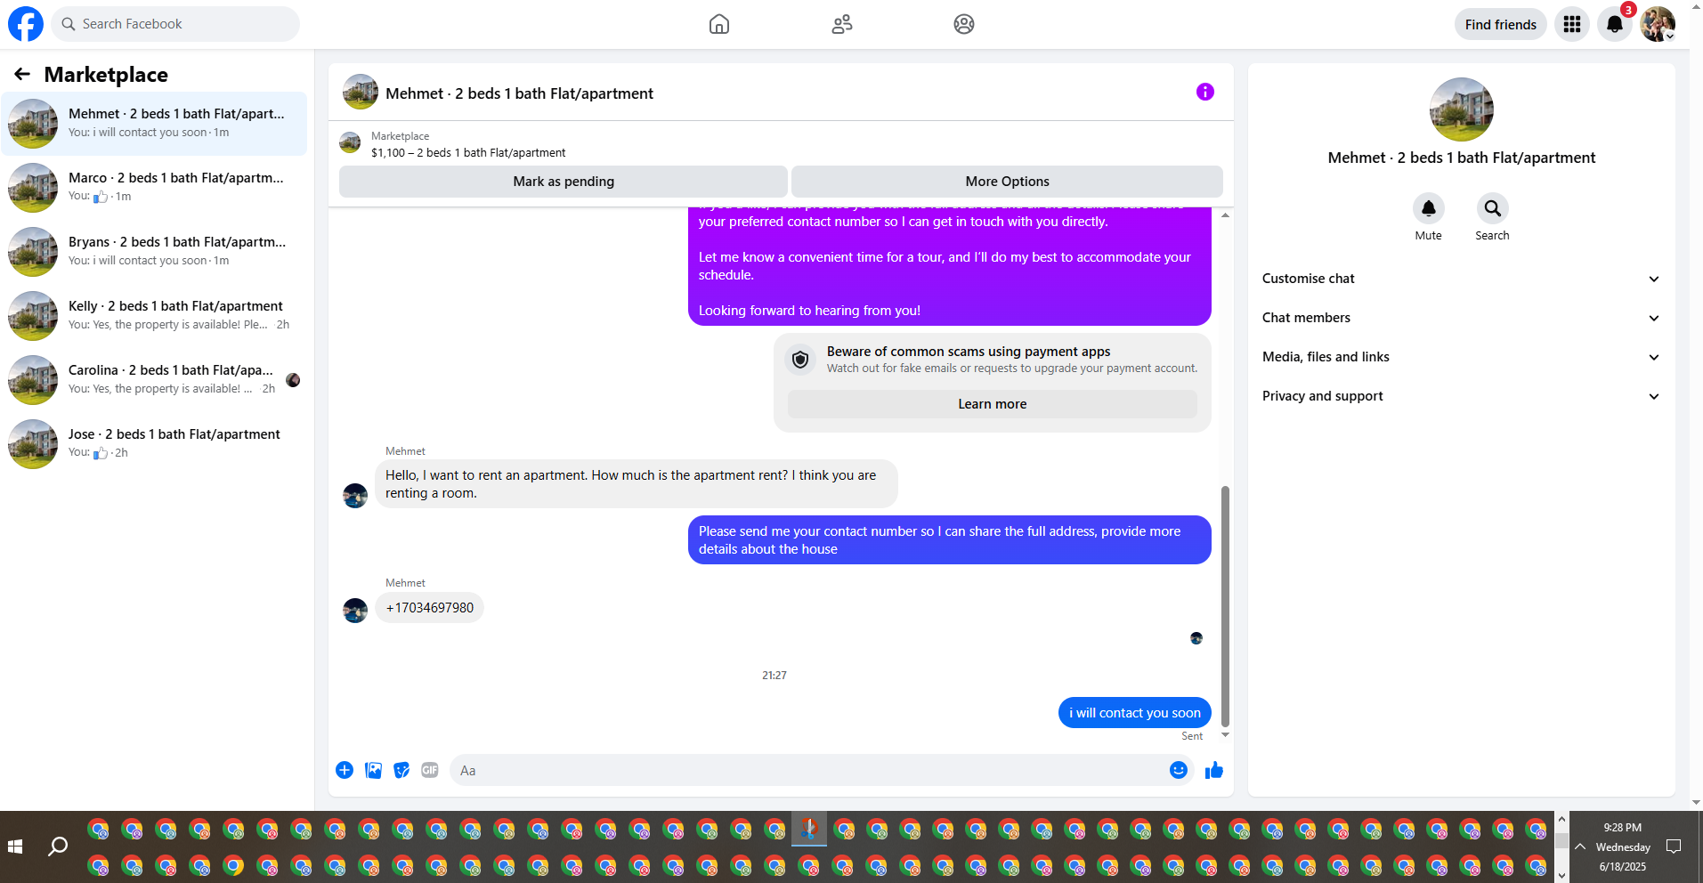Click the "Mehmet · 2 beds 1 bath Flat/apartment" chat title
The image size is (1703, 883).
tap(519, 93)
